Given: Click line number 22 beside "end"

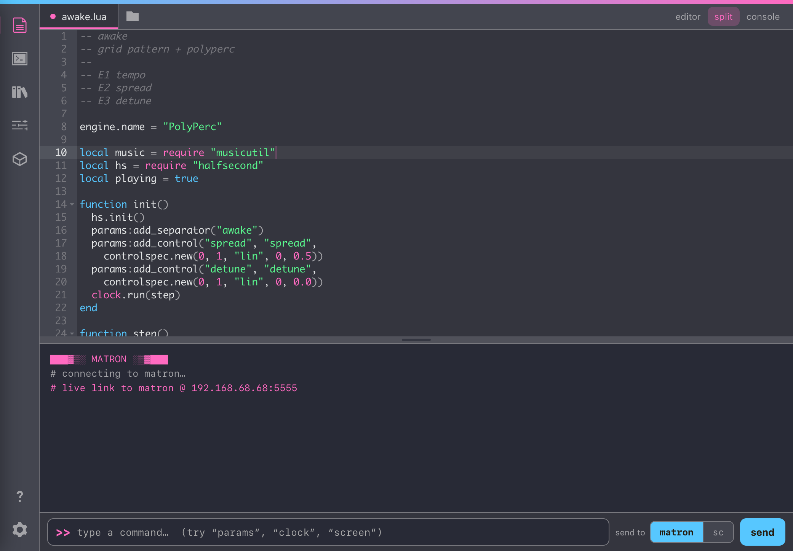Looking at the screenshot, I should coord(61,308).
